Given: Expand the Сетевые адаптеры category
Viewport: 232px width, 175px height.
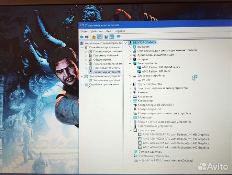Looking at the screenshot, I should 130,152.
